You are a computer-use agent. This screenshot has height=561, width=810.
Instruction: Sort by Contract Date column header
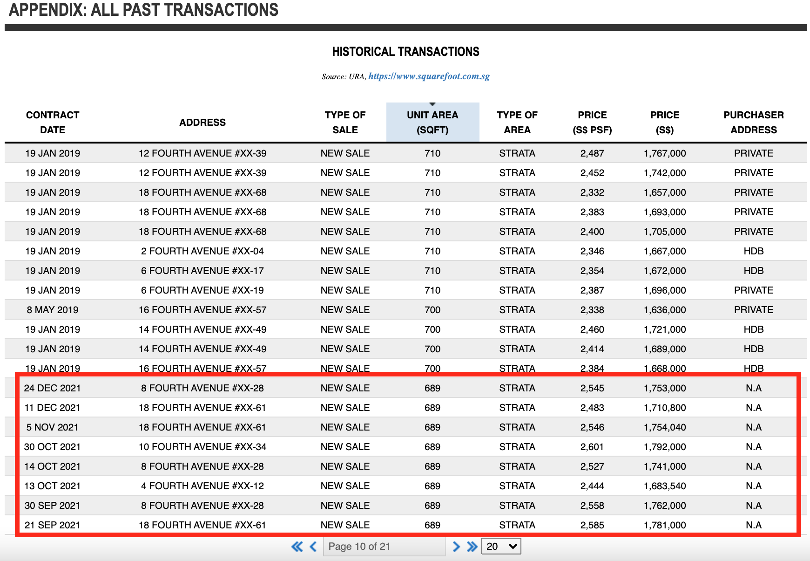[x=53, y=123]
